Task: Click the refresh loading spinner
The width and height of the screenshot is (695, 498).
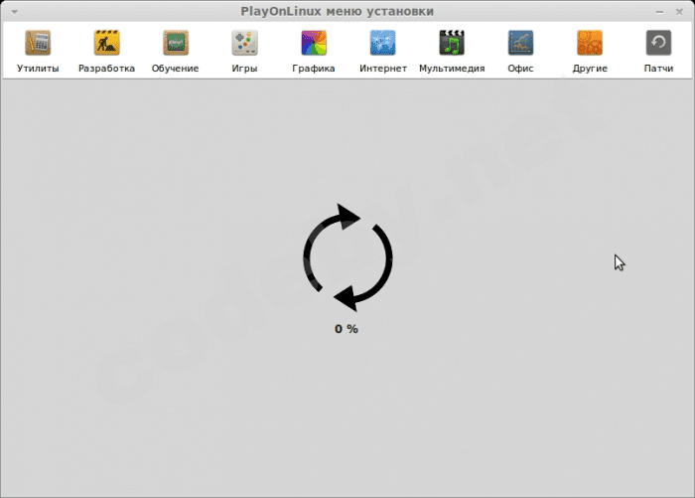Action: (347, 257)
